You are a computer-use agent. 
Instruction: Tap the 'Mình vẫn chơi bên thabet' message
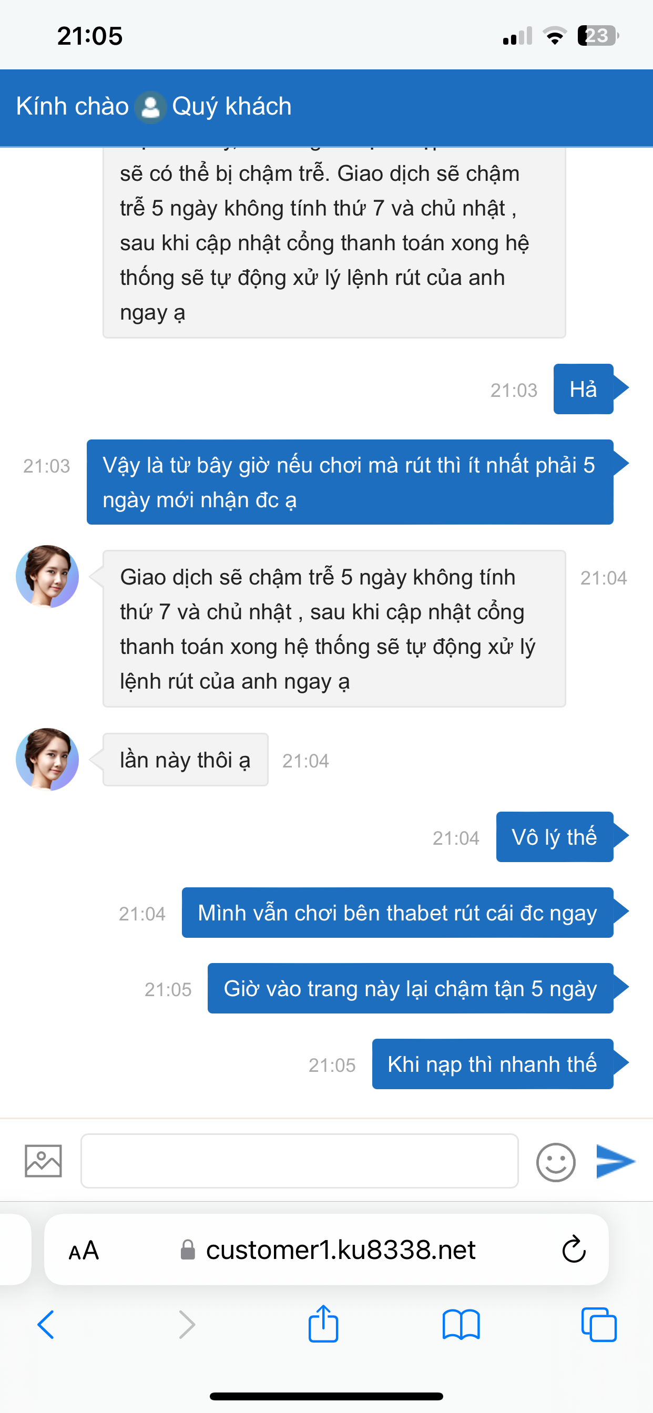tap(397, 913)
